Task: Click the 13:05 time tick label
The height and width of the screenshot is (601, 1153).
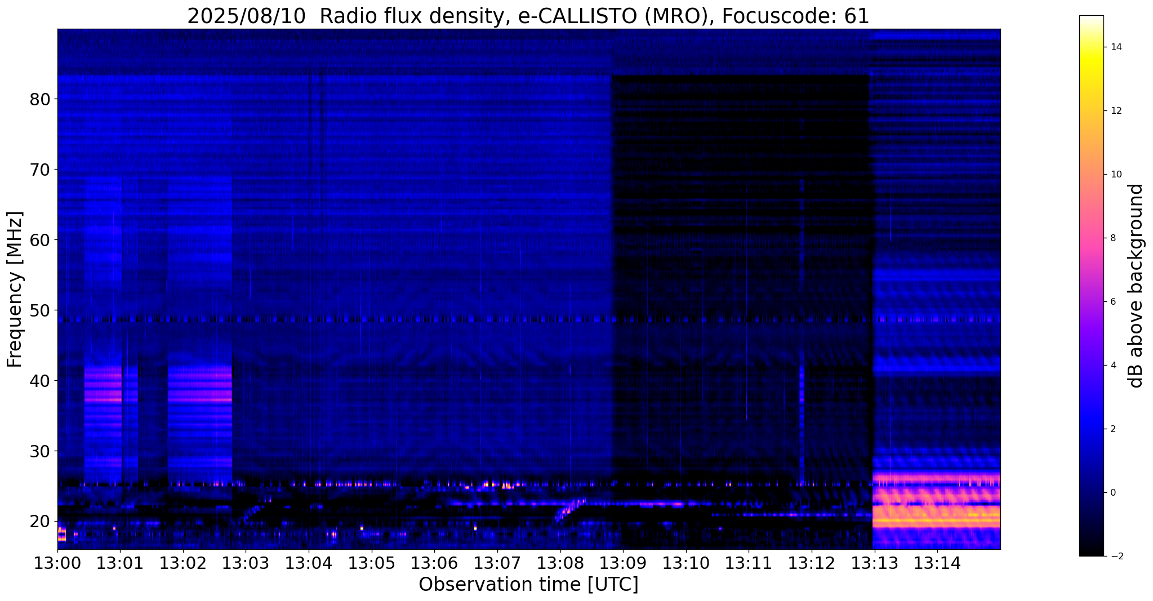Action: point(371,563)
